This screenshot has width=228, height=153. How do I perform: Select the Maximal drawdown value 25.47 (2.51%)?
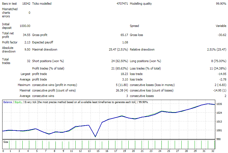[x=118, y=49]
